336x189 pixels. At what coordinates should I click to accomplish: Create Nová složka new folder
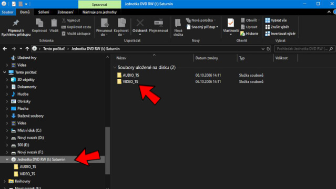(178, 27)
